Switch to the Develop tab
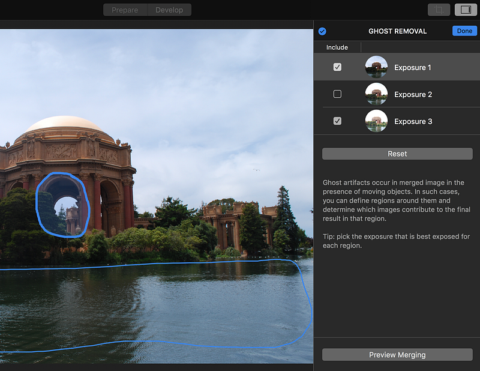The height and width of the screenshot is (371, 480). (169, 10)
